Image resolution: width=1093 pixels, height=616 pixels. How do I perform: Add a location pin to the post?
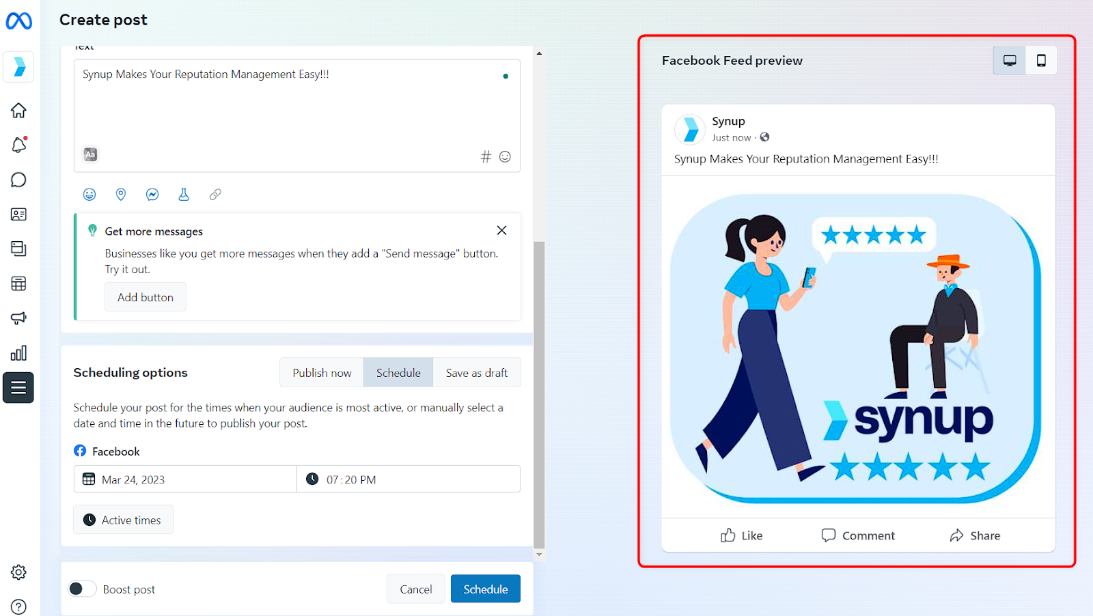tap(120, 194)
